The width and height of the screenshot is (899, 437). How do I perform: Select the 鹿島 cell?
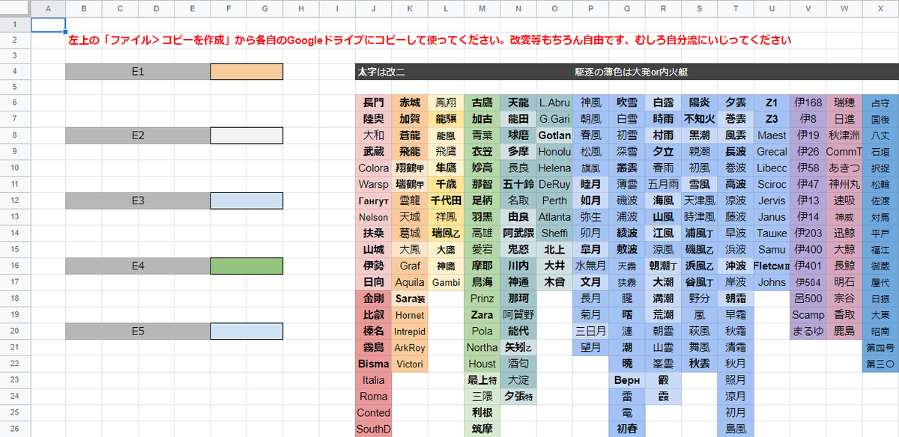point(844,331)
